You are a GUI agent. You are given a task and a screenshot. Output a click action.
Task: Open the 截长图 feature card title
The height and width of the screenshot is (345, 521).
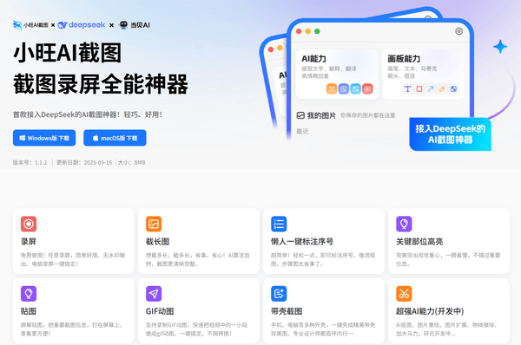click(157, 242)
